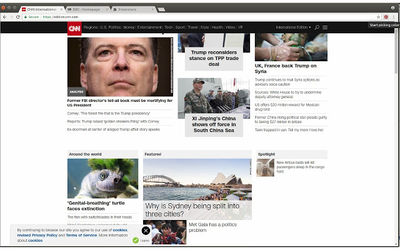Open the Terms of Service link
This screenshot has width=400, height=250.
(x=81, y=235)
